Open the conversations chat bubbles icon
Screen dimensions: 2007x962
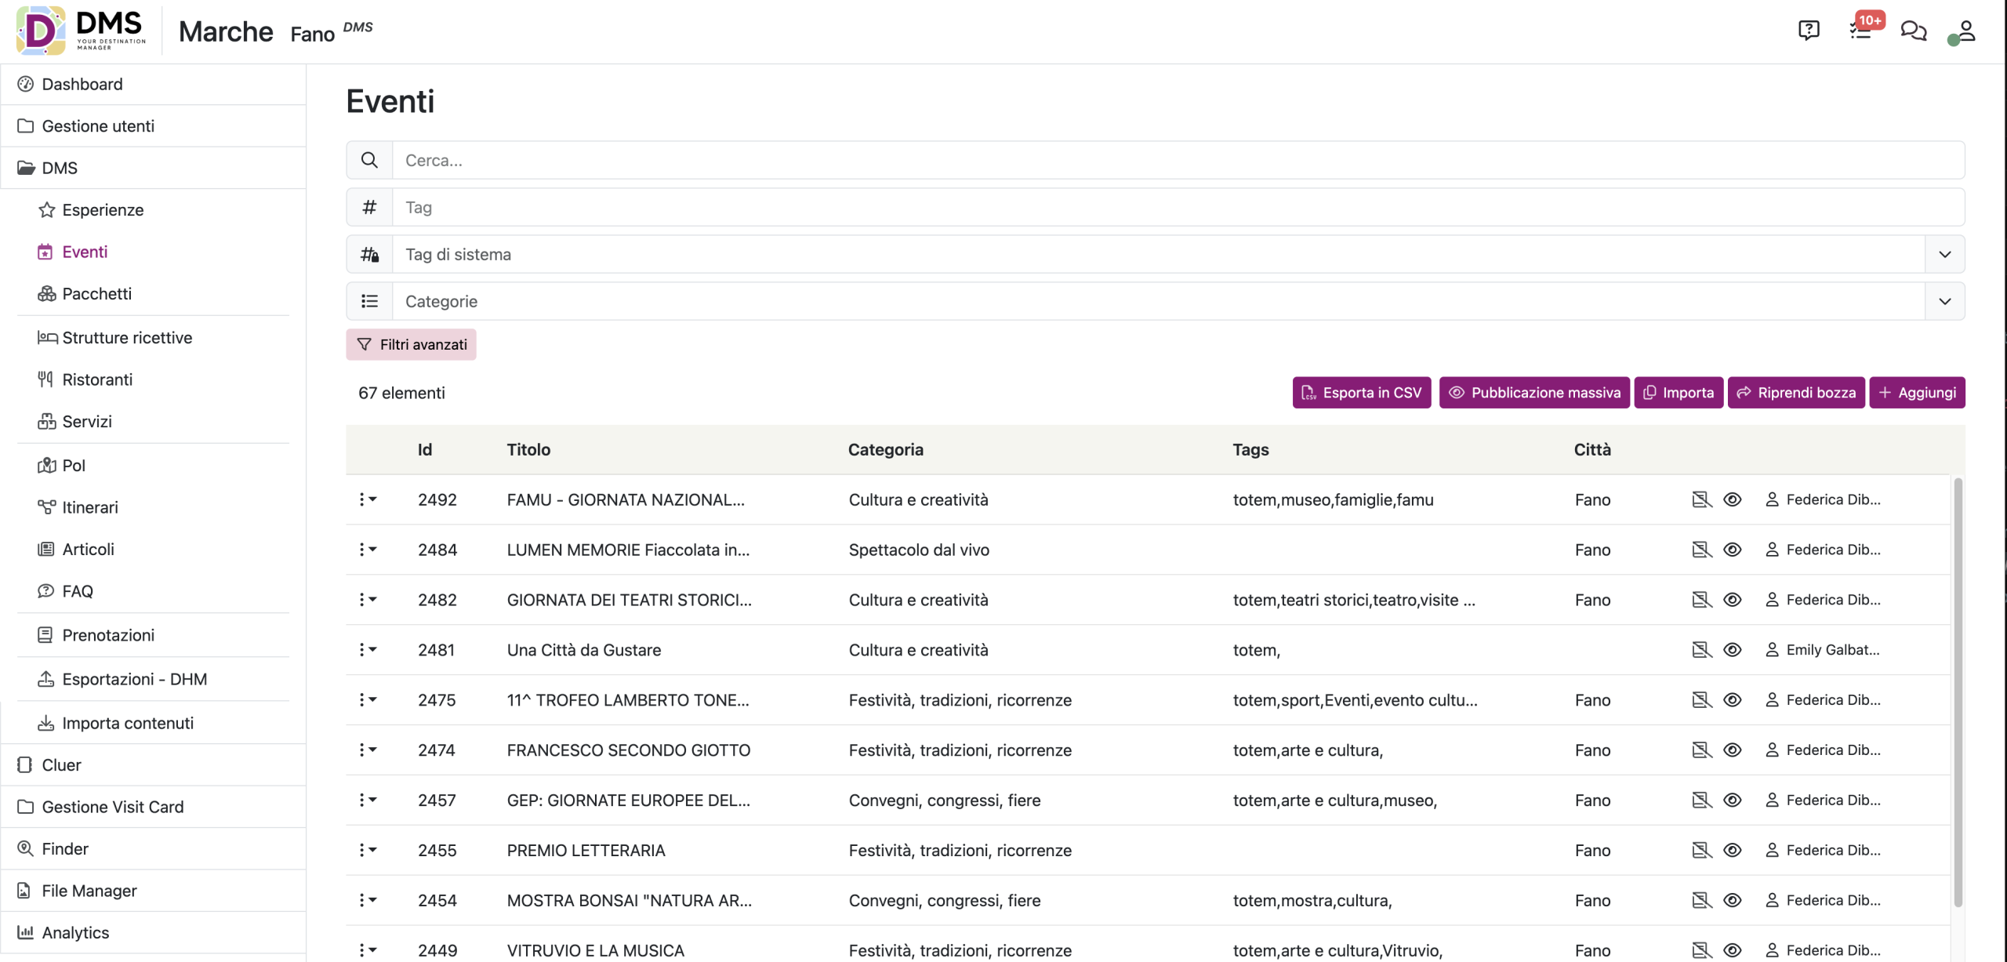pos(1913,31)
